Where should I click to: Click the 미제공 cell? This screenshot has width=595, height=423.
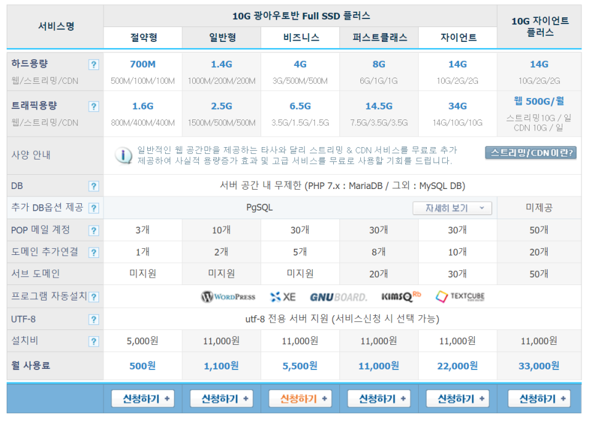(539, 208)
